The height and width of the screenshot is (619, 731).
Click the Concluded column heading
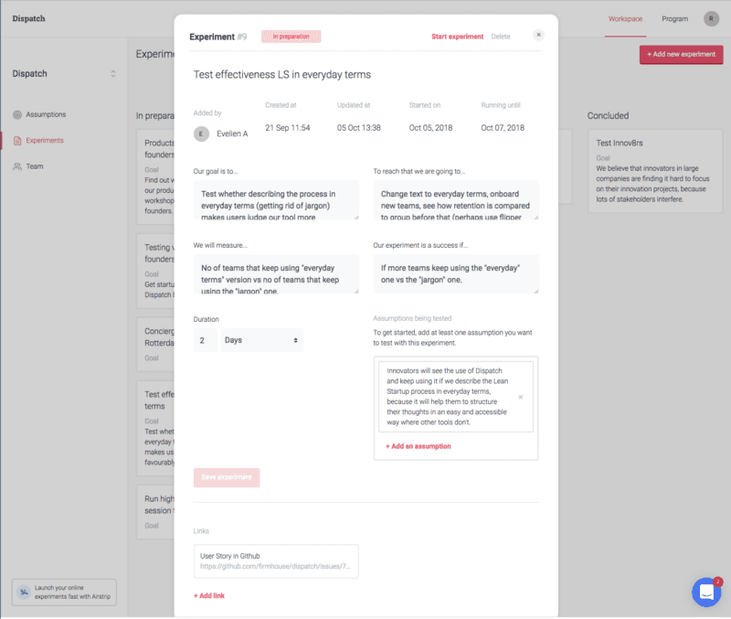[x=608, y=116]
